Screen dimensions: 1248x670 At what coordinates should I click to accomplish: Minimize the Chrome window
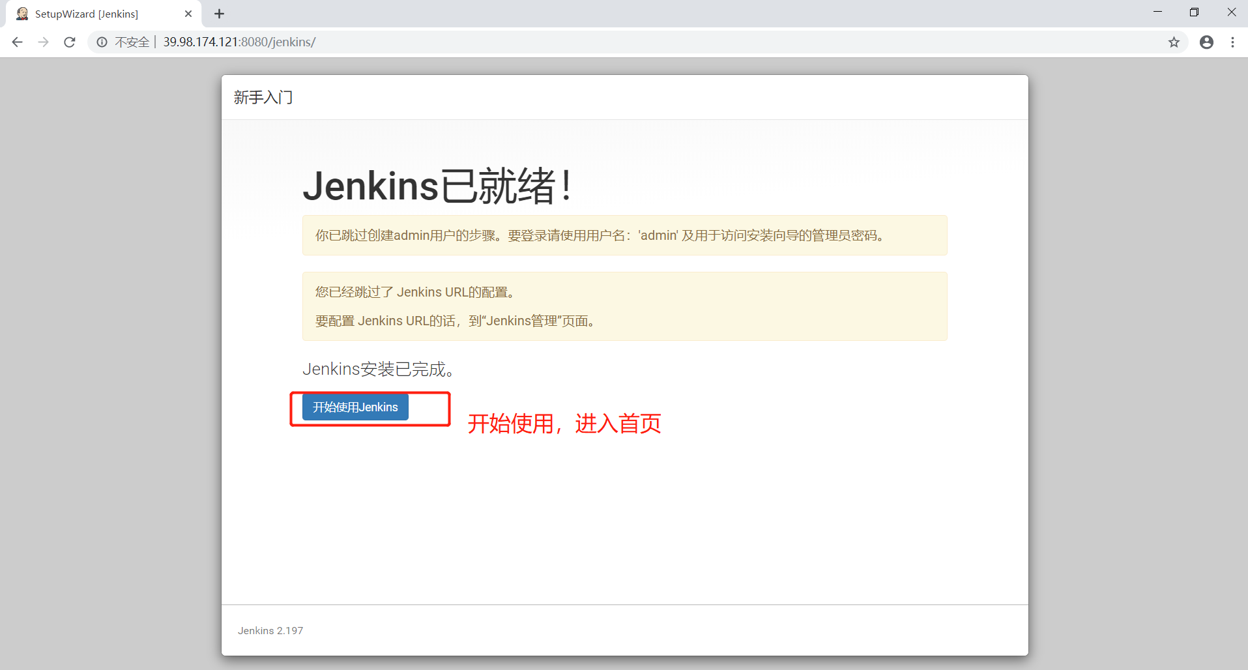click(x=1157, y=12)
